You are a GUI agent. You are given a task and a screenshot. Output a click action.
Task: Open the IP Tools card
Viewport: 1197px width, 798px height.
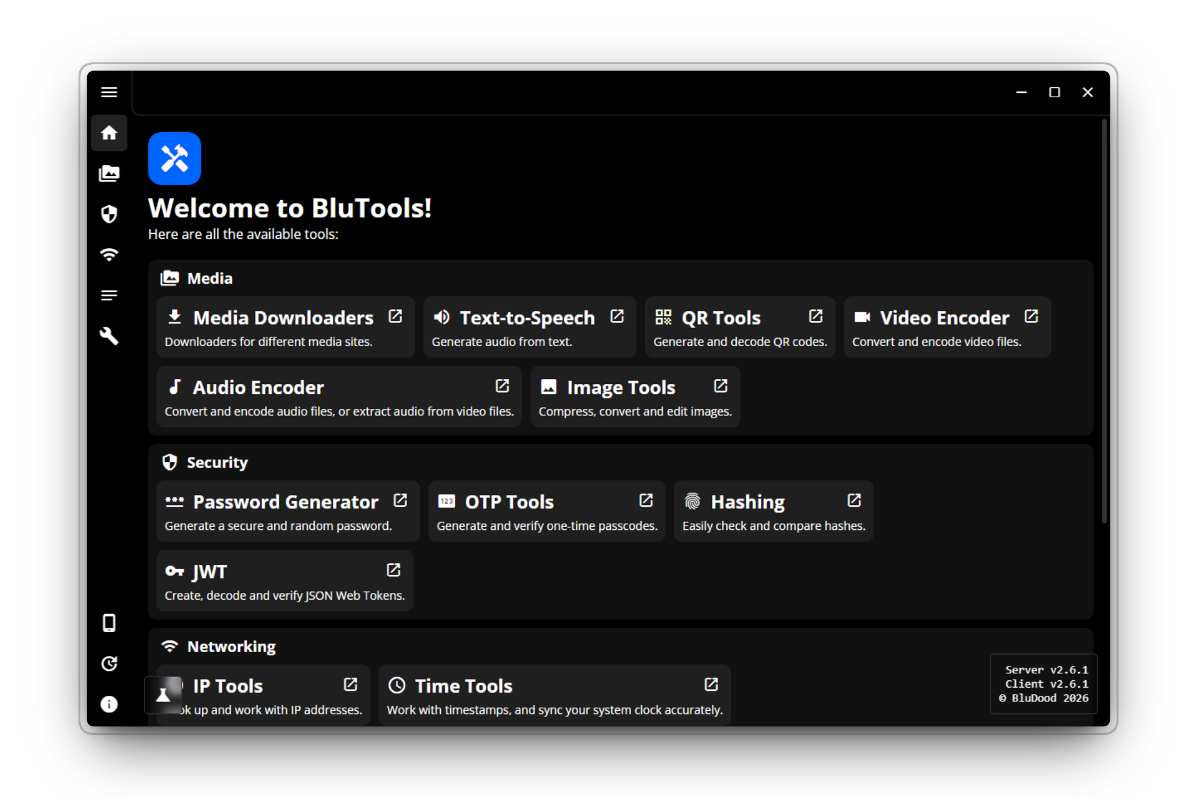tap(263, 695)
